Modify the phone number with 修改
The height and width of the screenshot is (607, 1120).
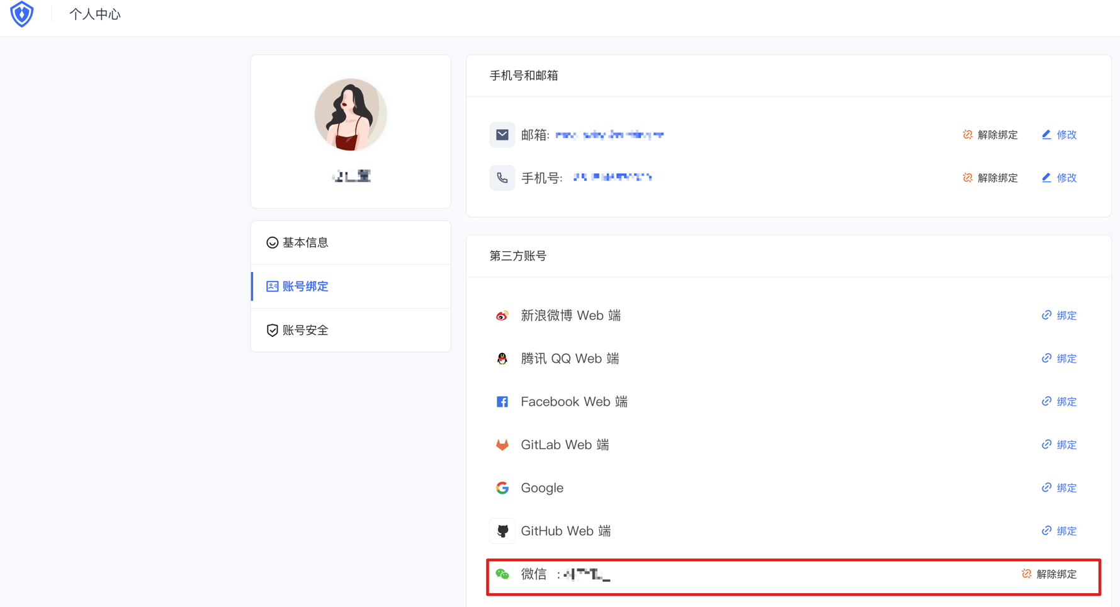(1060, 178)
